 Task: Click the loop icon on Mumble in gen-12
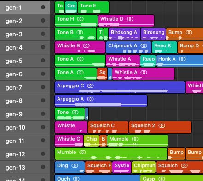[83, 153]
